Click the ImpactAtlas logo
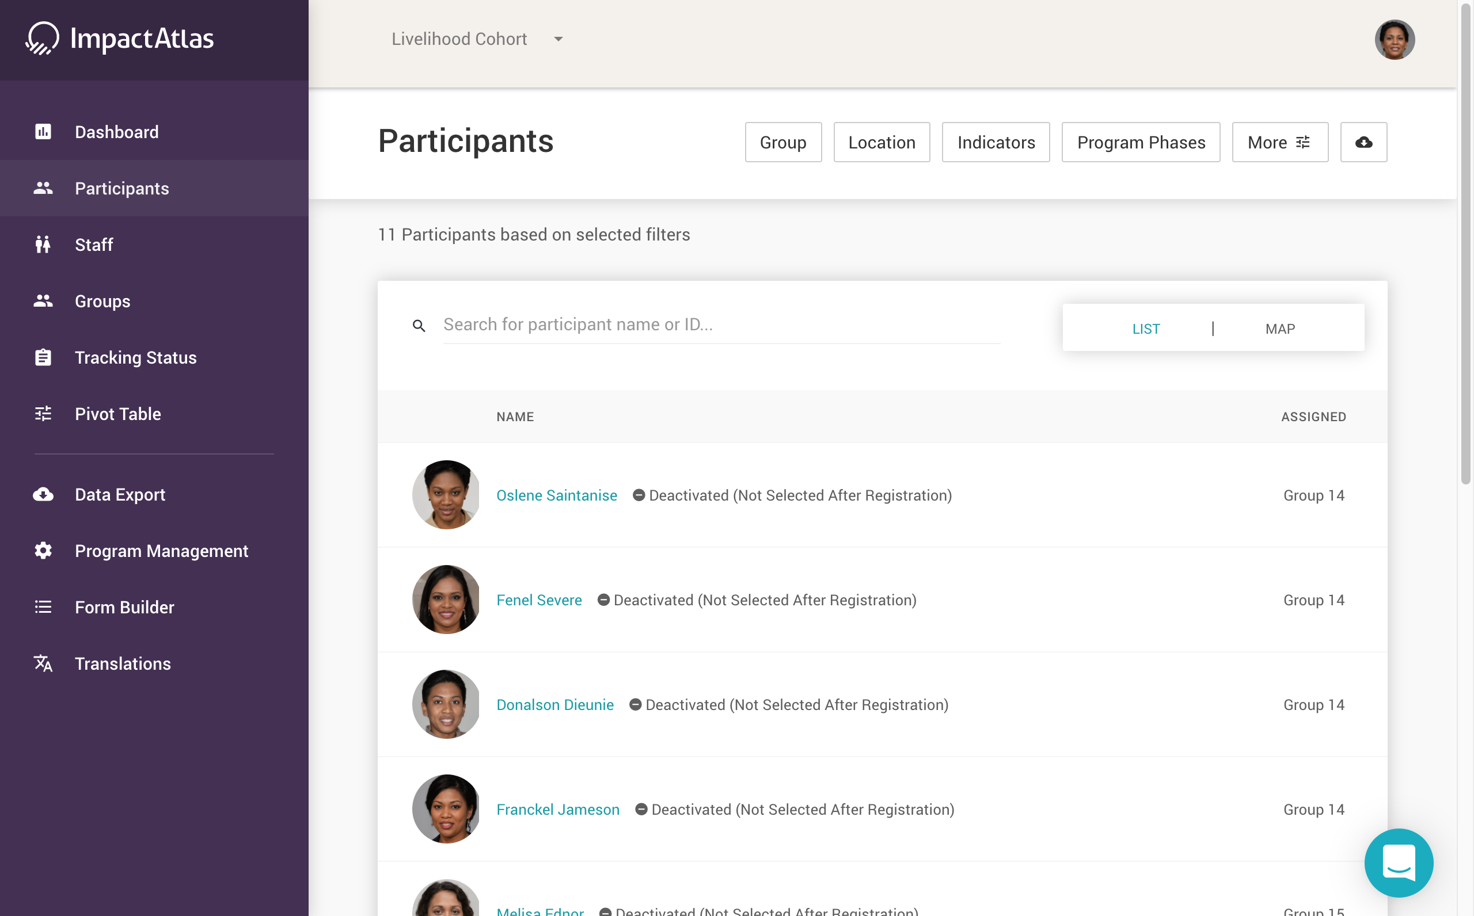Viewport: 1474px width, 916px height. pos(120,39)
